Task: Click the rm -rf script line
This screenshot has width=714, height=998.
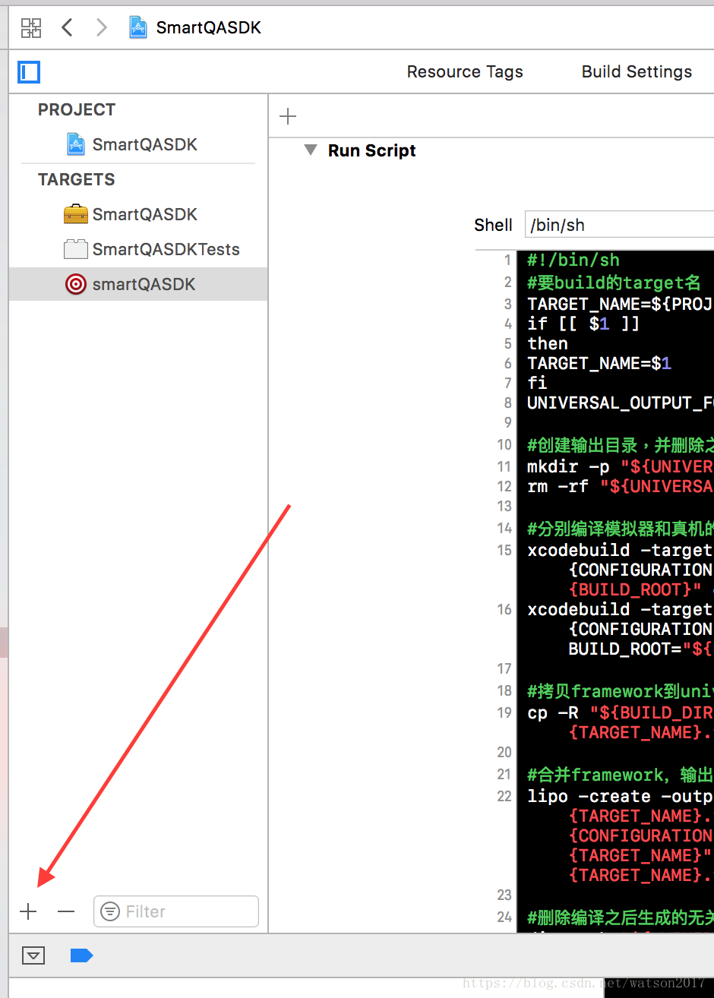Action: pyautogui.click(x=620, y=486)
